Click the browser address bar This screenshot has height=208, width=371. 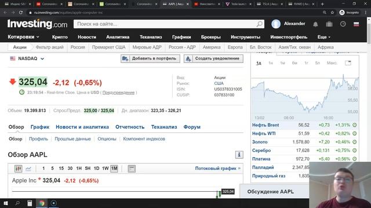[175, 13]
